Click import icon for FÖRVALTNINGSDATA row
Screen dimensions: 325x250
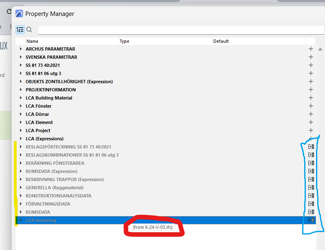(311, 204)
